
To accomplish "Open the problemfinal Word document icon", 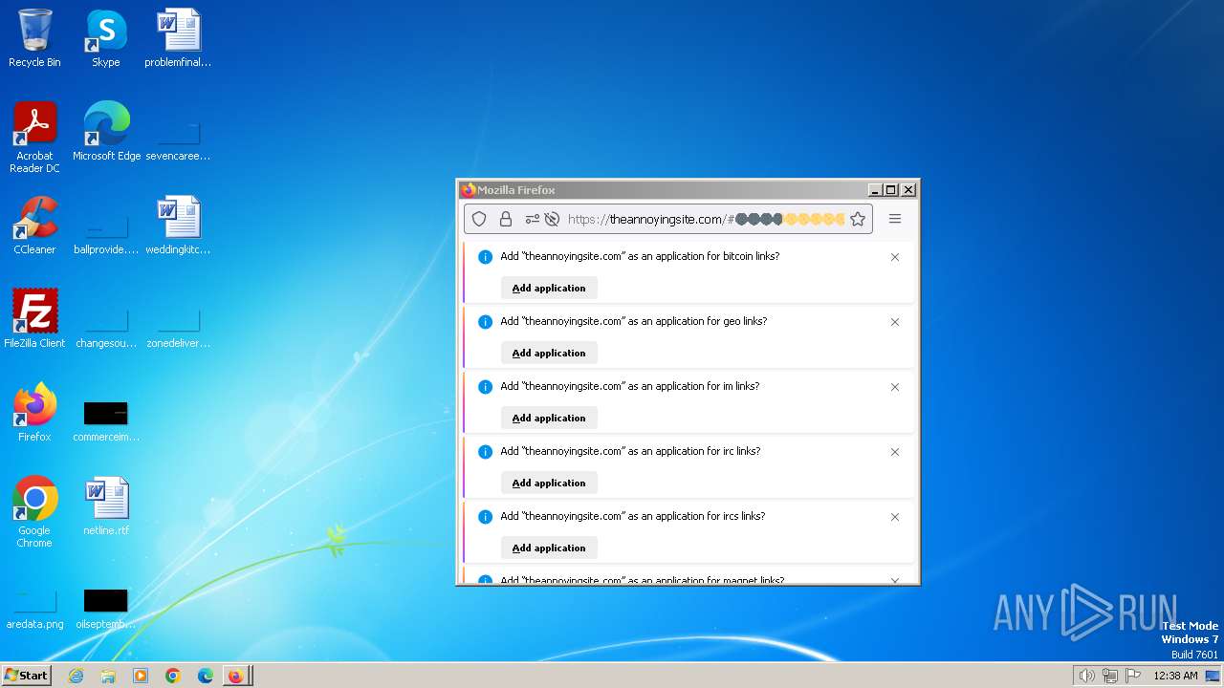I will pos(178,38).
